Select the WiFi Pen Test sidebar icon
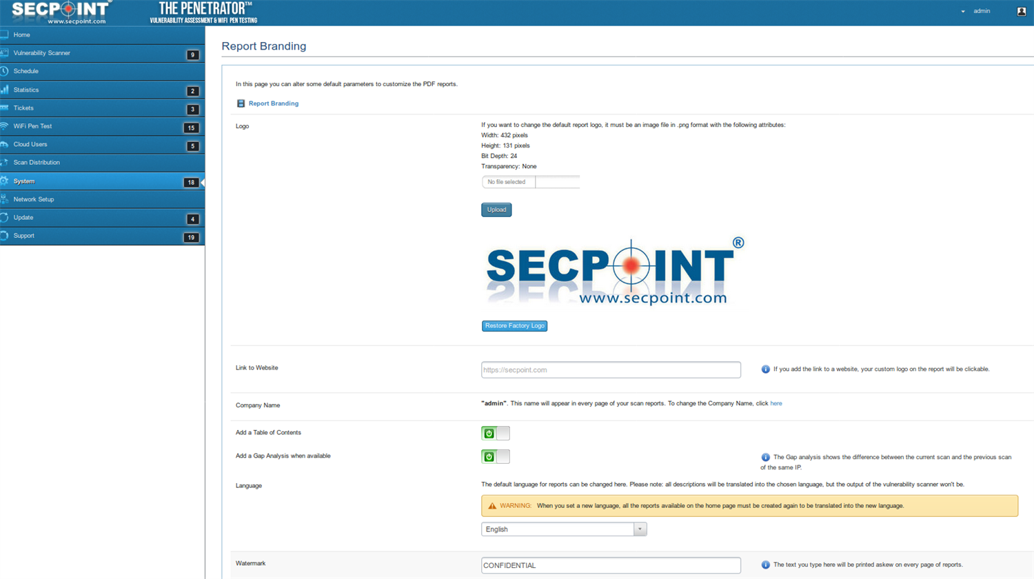The height and width of the screenshot is (579, 1034). [7, 126]
